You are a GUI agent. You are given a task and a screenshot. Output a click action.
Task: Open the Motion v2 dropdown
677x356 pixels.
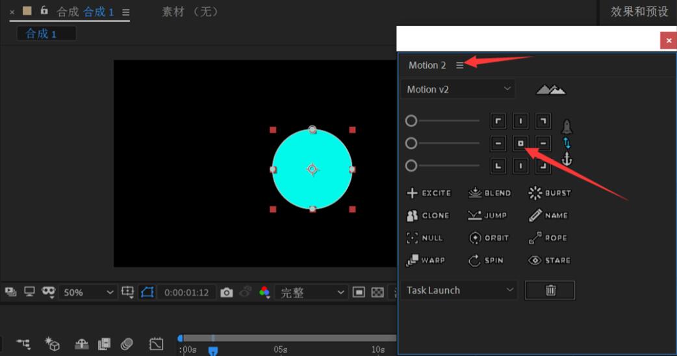458,89
